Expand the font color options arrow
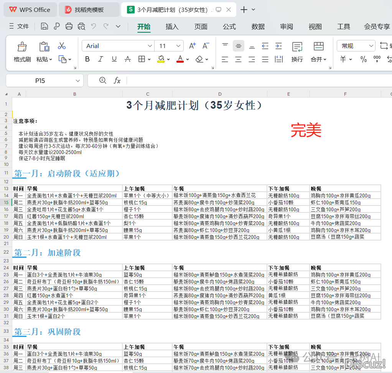This screenshot has height=373, width=392. pos(188,59)
